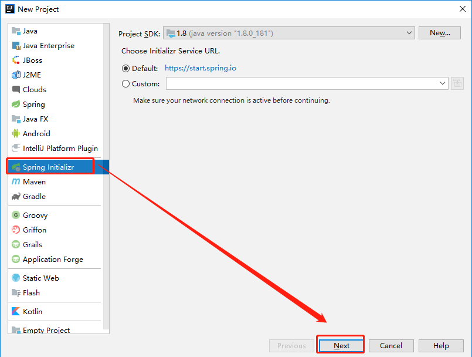472x357 pixels.
Task: Choose Spring project type
Action: (55, 104)
